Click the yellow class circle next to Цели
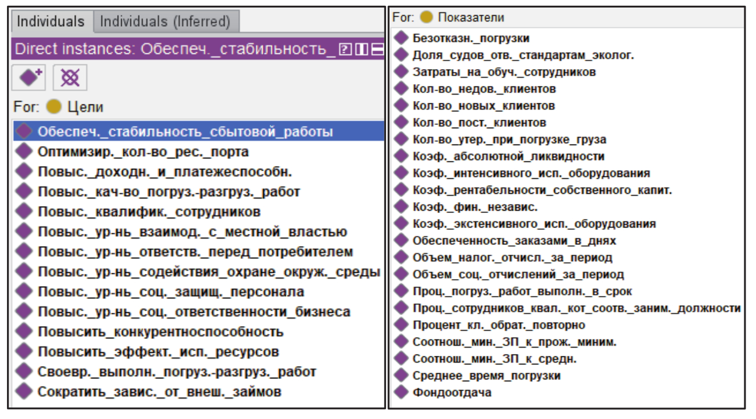 coord(54,107)
